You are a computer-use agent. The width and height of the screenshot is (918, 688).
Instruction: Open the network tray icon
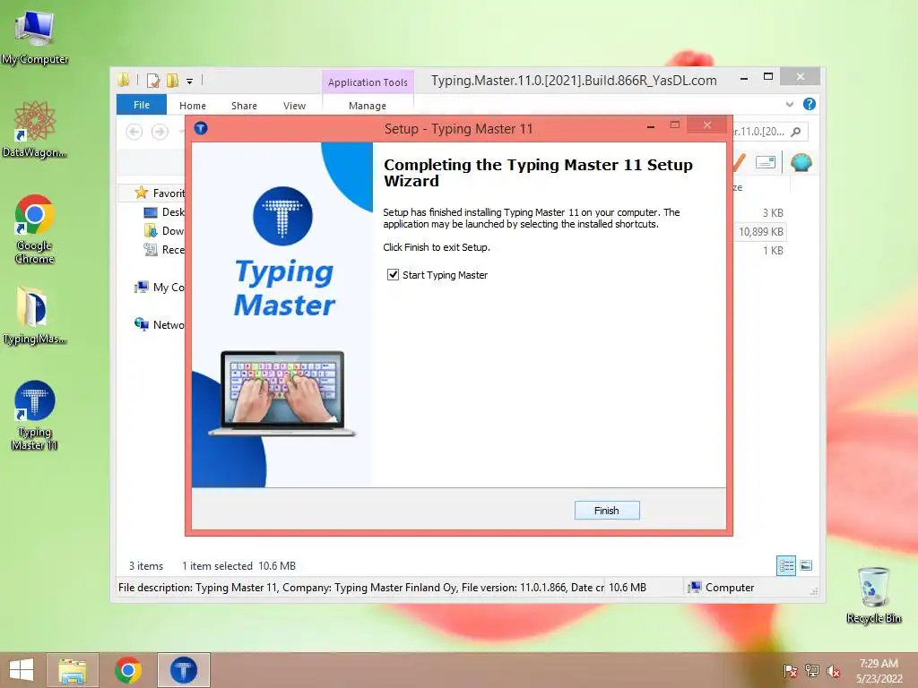coord(811,671)
